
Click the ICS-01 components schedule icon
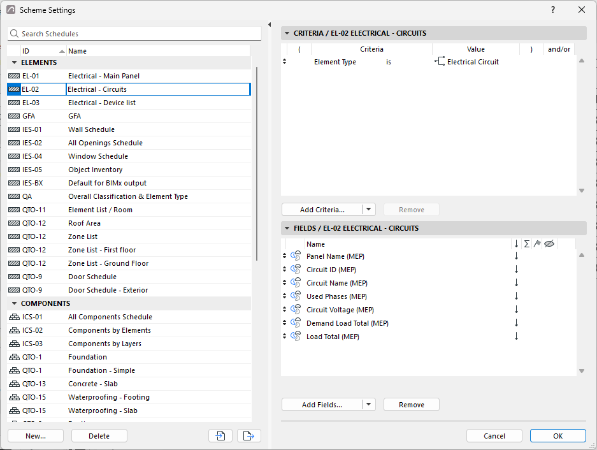click(x=14, y=317)
